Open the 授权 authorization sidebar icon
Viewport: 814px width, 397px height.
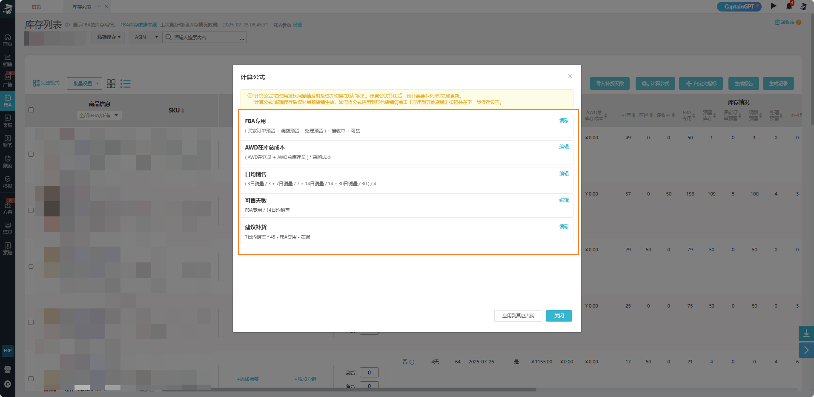(x=8, y=182)
